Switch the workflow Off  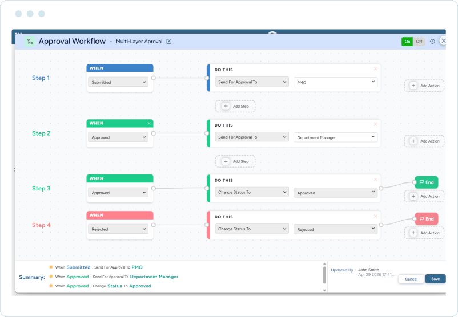click(419, 42)
